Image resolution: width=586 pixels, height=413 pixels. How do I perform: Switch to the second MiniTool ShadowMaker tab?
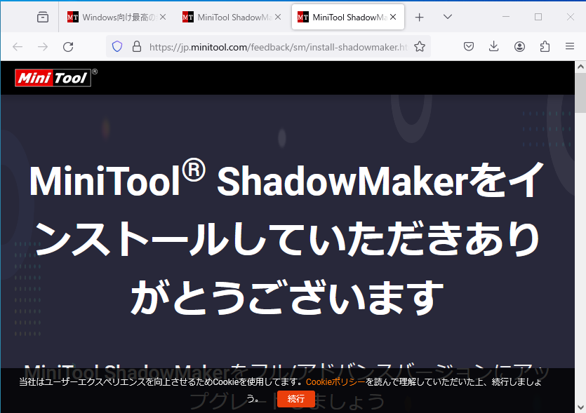click(x=232, y=17)
